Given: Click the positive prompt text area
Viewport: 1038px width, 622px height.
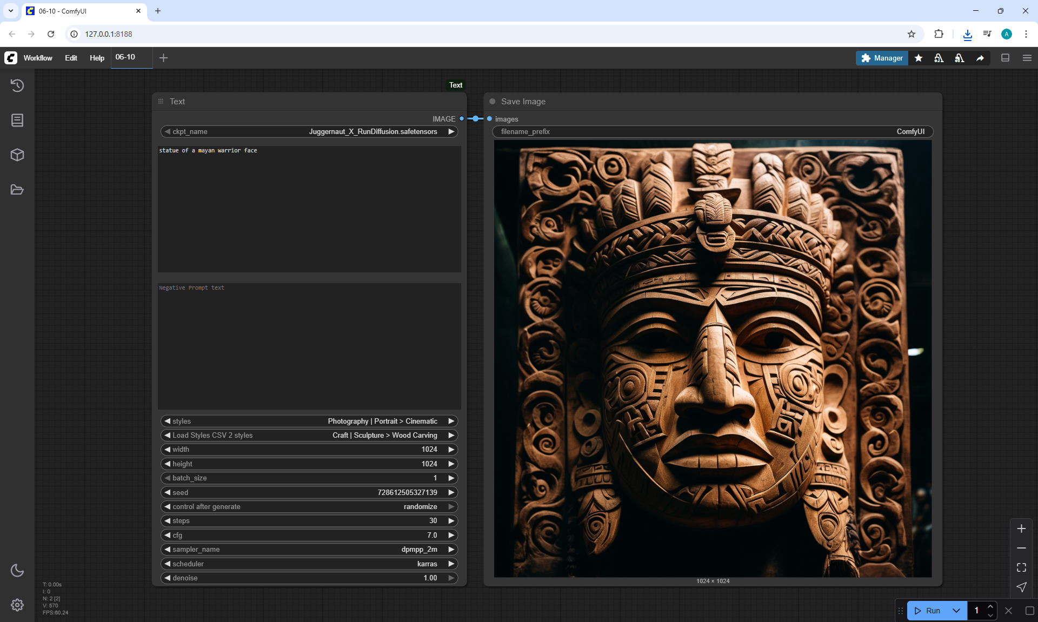Looking at the screenshot, I should point(309,208).
